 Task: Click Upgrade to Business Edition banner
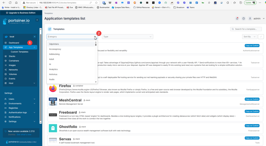click(x=21, y=12)
